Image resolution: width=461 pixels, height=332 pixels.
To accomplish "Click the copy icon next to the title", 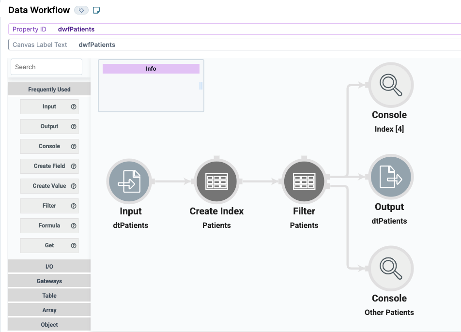I will [x=95, y=10].
